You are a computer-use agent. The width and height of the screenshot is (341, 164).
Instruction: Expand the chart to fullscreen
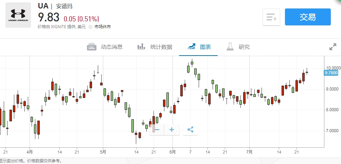(x=333, y=47)
